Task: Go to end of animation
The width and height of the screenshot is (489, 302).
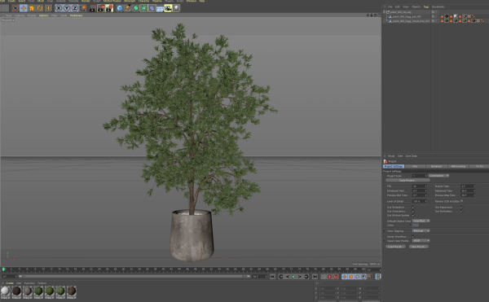Action: pyautogui.click(x=315, y=277)
